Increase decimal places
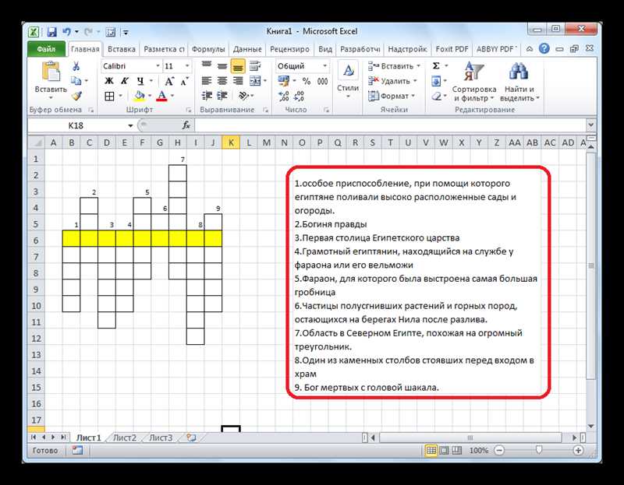Screen dimensions: 624x485 (x=284, y=96)
